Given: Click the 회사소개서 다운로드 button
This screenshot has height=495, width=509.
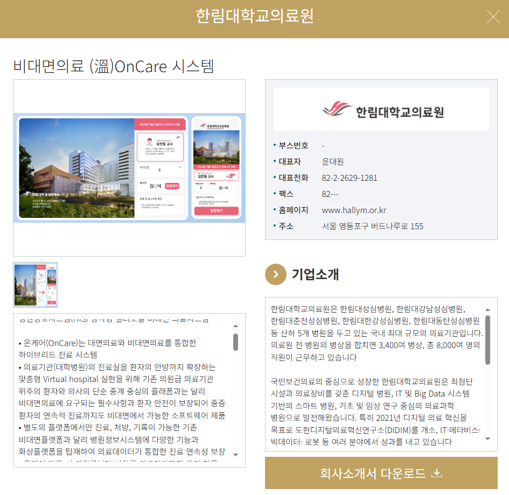Looking at the screenshot, I should pyautogui.click(x=381, y=473).
